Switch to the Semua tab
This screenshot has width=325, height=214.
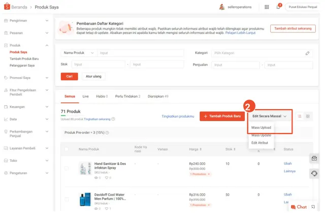[x=70, y=96]
